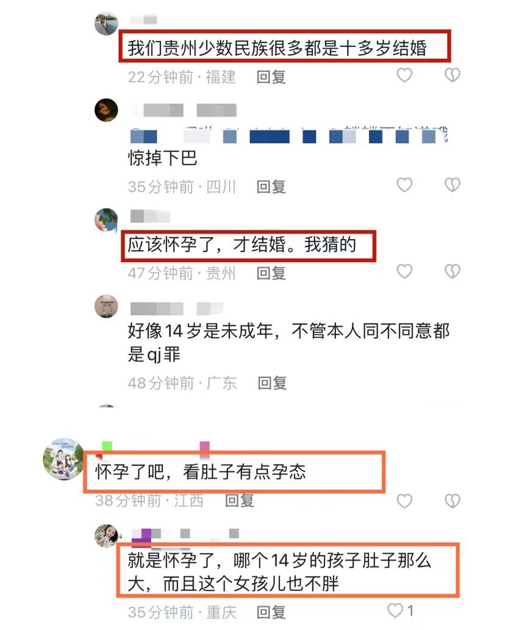505x630 pixels.
Task: Open avatar of the 福建 commenter
Action: 106,24
